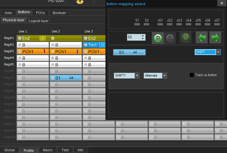
Task: Expand the SHIFT1 selector dropdown
Action: point(137,75)
